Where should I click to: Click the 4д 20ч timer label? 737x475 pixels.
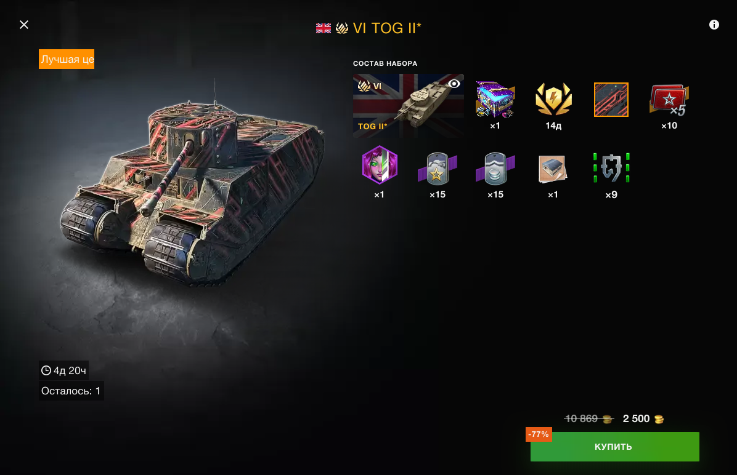coord(63,370)
